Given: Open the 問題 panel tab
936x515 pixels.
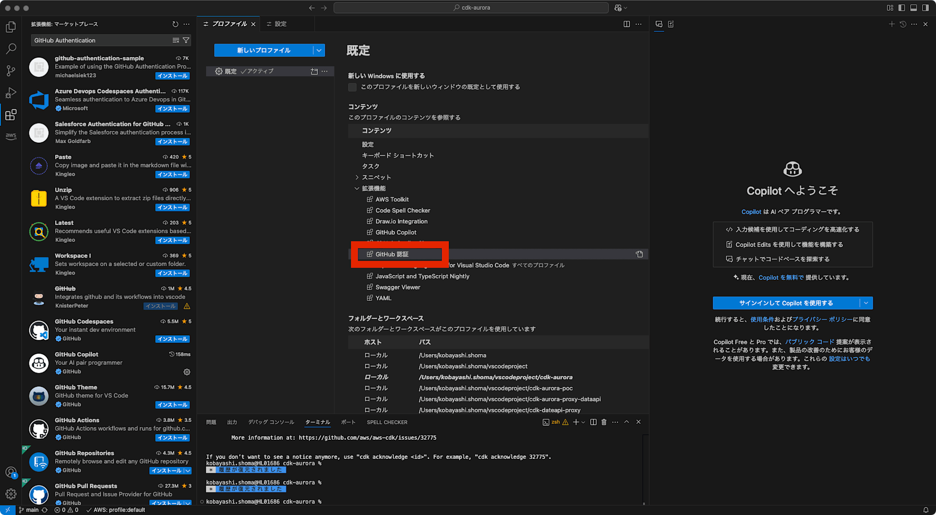Looking at the screenshot, I should coord(211,422).
